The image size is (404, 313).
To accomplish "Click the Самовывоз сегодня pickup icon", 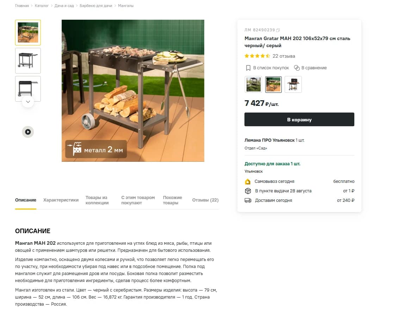I will click(x=248, y=181).
